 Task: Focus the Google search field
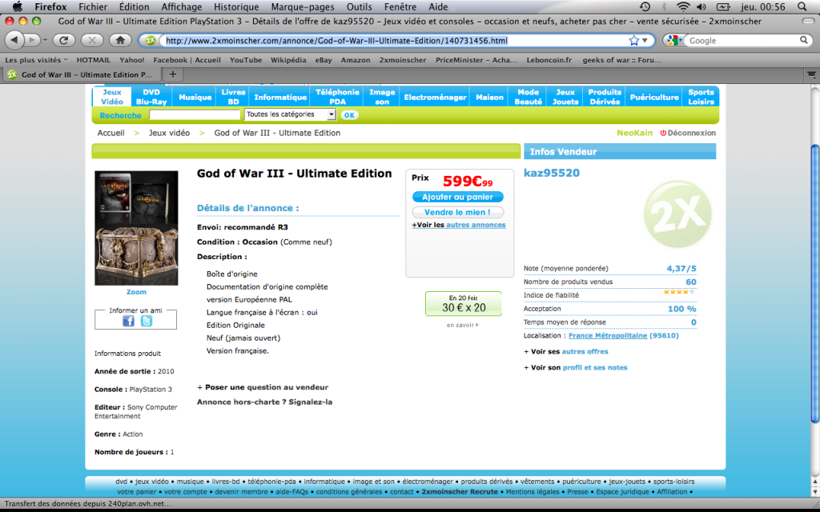point(742,40)
